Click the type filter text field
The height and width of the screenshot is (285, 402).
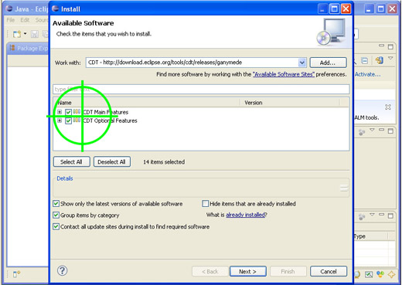pyautogui.click(x=201, y=90)
